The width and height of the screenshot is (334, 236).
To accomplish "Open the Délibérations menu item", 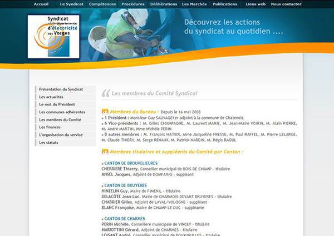I will tap(164, 3).
